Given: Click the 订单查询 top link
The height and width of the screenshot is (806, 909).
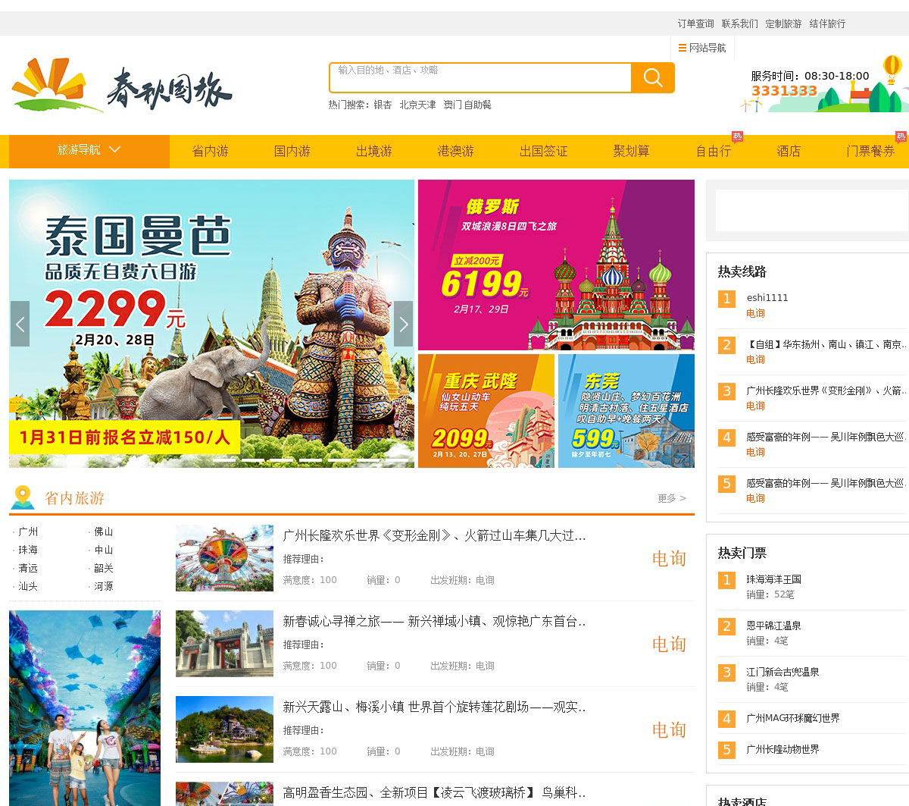Looking at the screenshot, I should pyautogui.click(x=695, y=24).
